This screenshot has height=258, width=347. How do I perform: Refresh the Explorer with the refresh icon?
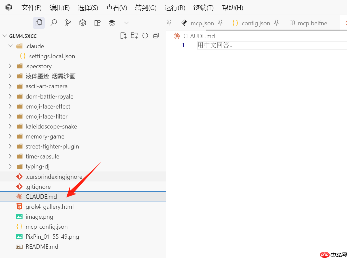coord(145,35)
